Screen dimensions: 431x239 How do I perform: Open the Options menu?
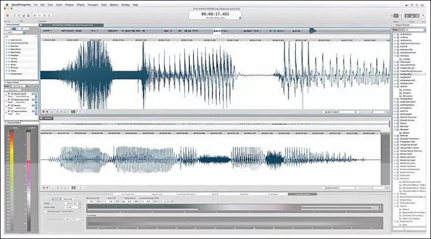click(x=114, y=5)
